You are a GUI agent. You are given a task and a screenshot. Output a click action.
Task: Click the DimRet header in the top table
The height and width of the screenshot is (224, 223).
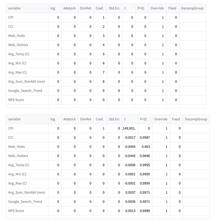(x=86, y=8)
